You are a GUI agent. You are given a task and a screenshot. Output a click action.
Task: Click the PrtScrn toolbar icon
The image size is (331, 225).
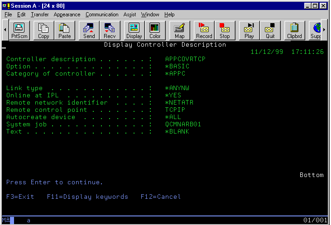coord(19,31)
